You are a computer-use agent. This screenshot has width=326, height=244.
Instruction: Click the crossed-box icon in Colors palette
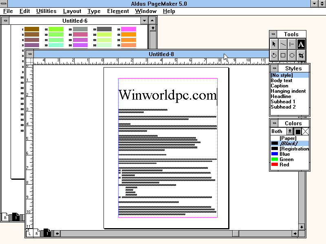(x=305, y=131)
